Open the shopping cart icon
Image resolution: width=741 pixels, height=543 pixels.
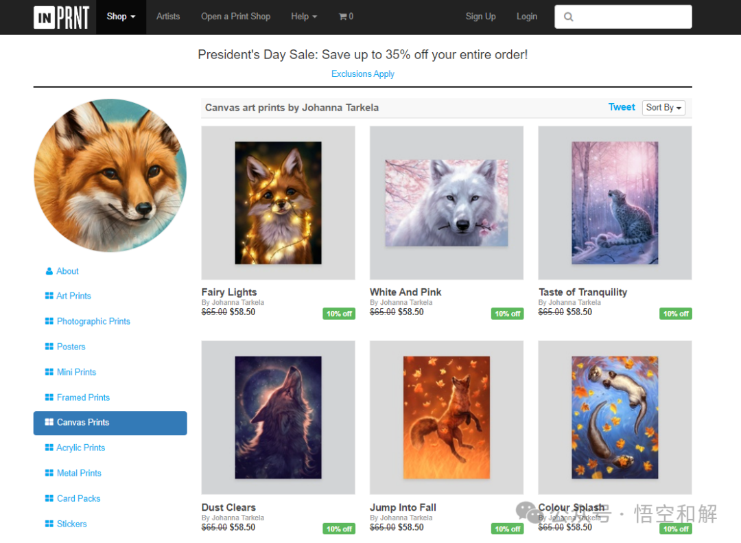(342, 16)
